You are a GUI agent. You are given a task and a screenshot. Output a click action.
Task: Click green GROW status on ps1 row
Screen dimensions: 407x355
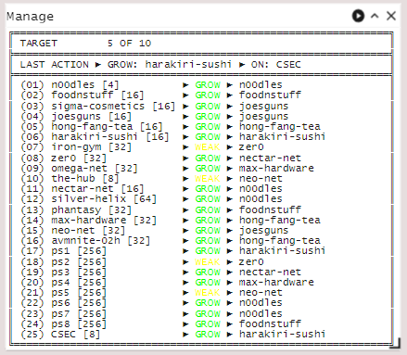[x=208, y=251]
